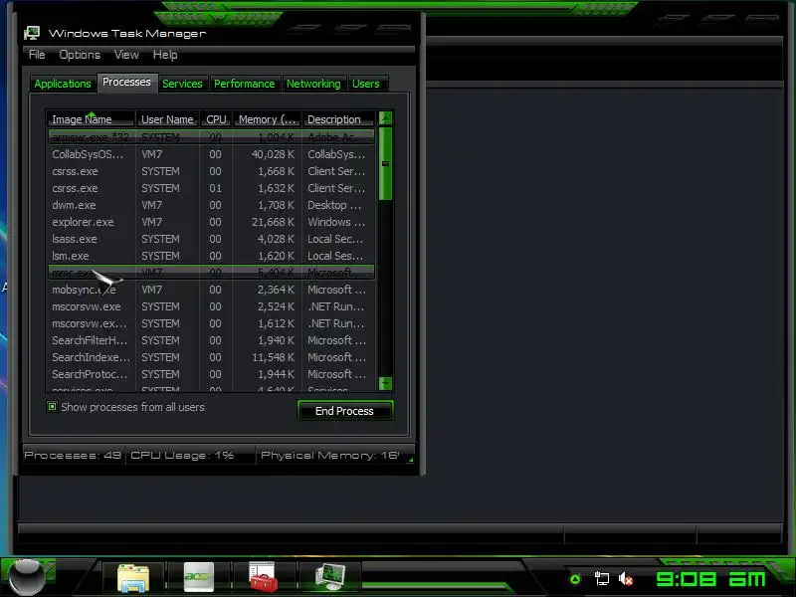
Task: Select the dwm.exe process
Action: tap(211, 205)
